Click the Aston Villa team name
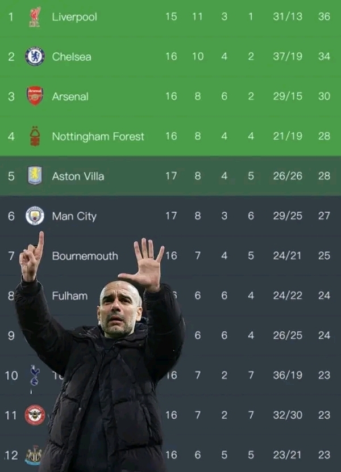 point(78,176)
